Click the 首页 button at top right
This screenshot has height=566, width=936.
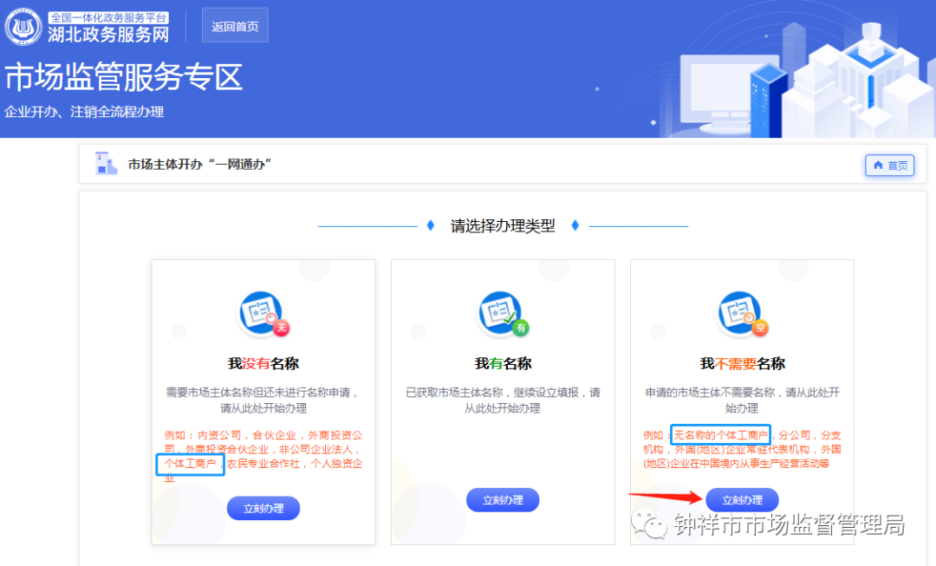coord(889,166)
